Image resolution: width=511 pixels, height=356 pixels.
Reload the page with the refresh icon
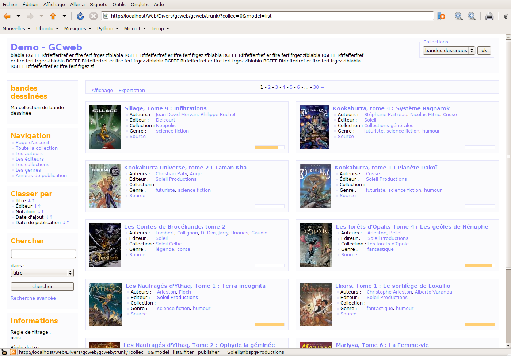coord(80,16)
